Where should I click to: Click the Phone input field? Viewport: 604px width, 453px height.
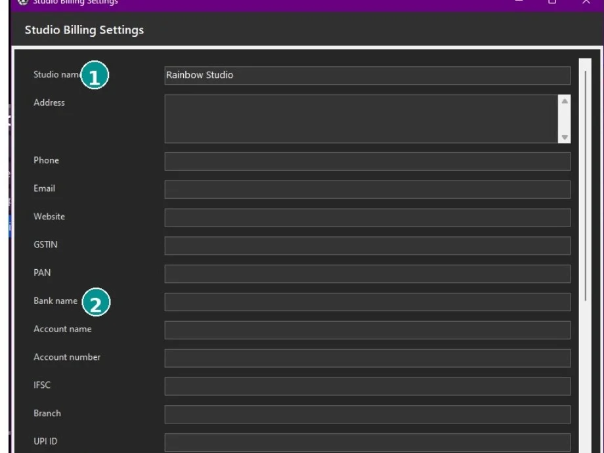click(x=367, y=162)
